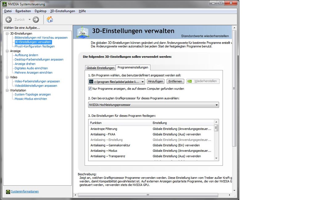Select the Antialiasing – Gammakorrektur row
The image size is (316, 200).
point(151,145)
